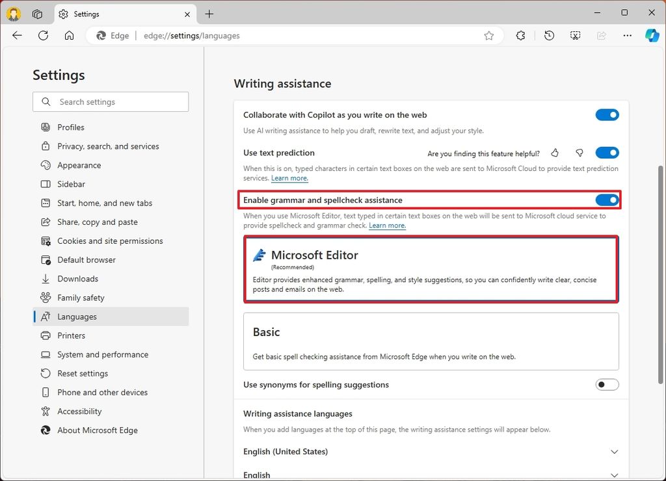Open the Appearance settings section

(78, 164)
